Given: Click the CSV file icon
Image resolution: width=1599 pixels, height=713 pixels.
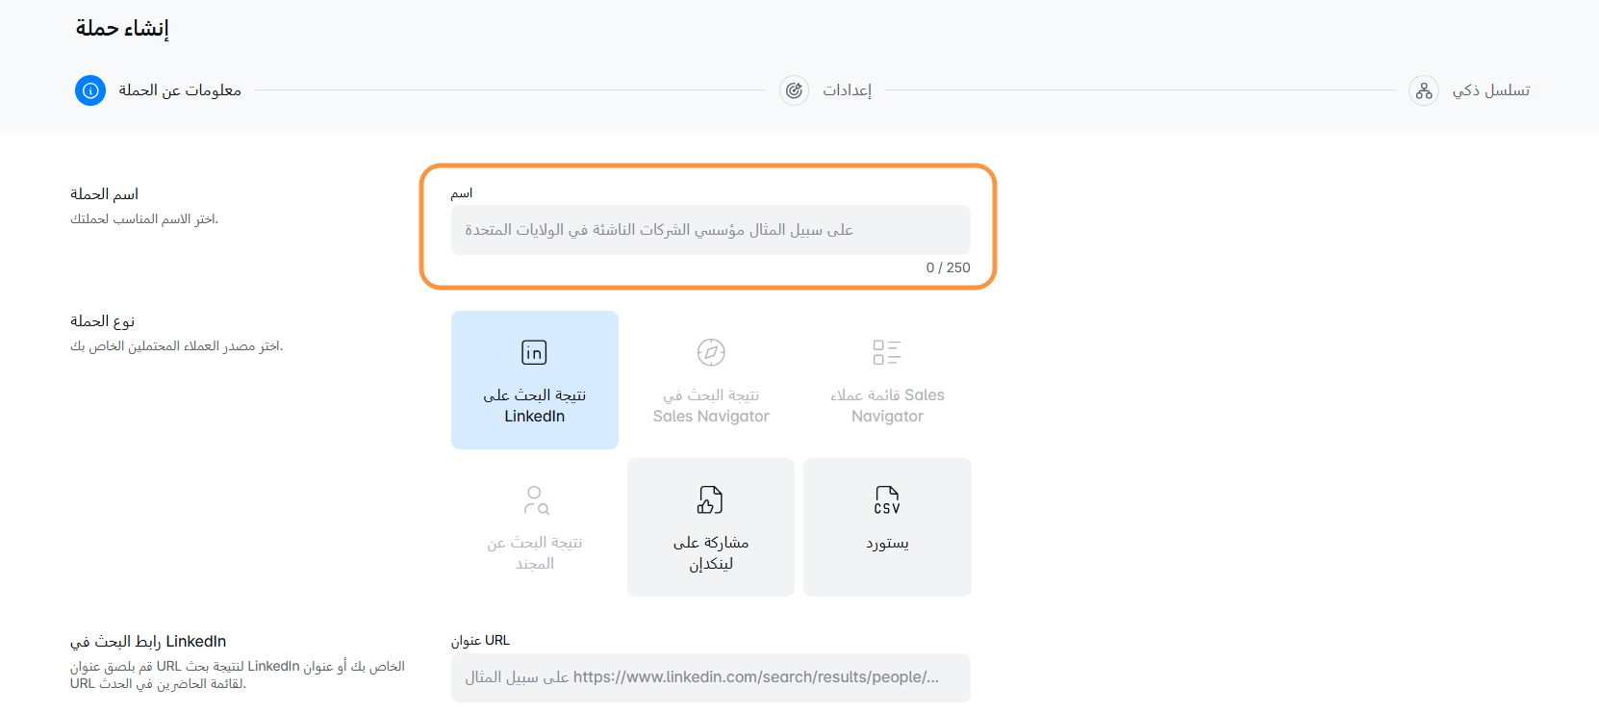Looking at the screenshot, I should (887, 500).
